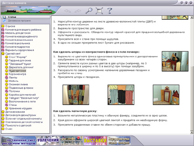
Task: Collapse the Сделай сам! tree node
Action: click(x=3, y=53)
